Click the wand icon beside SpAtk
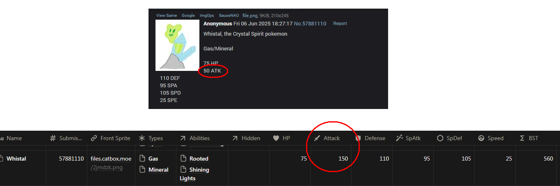This screenshot has width=560, height=186. [399, 138]
